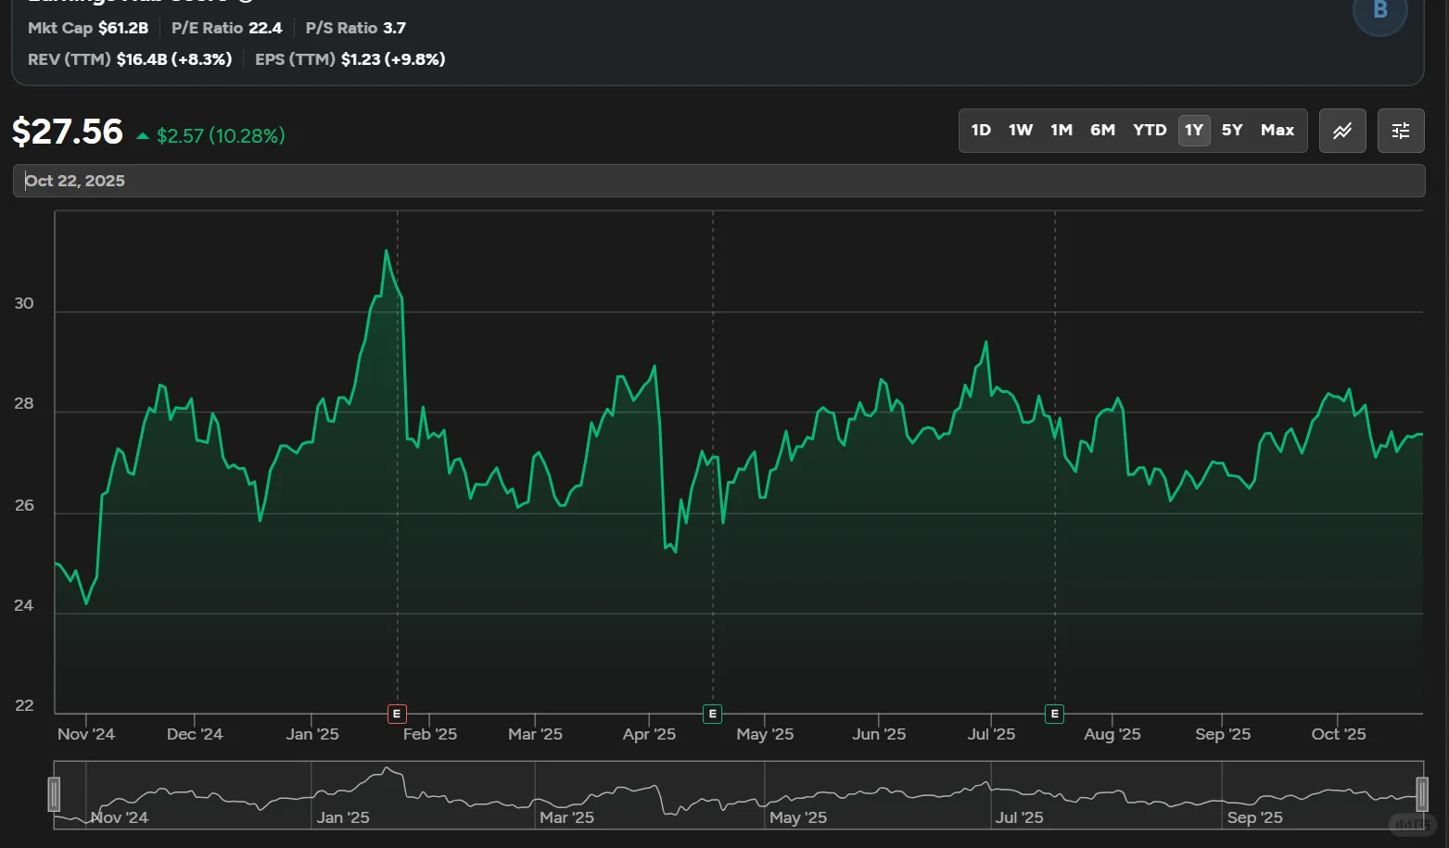The image size is (1449, 848).
Task: Click the E earnings badge near May '25
Action: [712, 714]
